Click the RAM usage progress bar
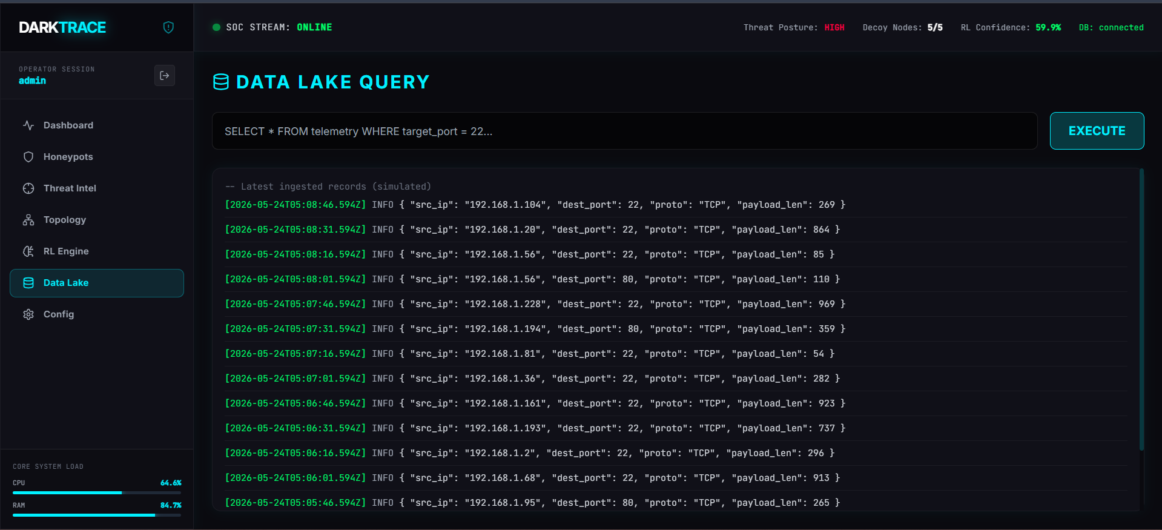1162x530 pixels. point(97,515)
